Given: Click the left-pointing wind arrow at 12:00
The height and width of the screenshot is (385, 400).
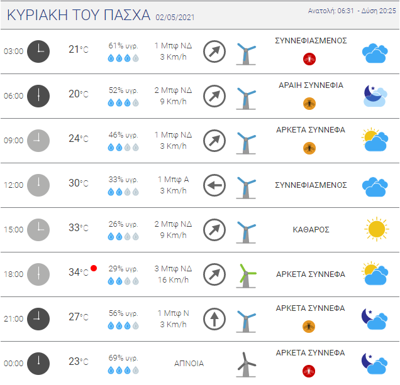Looking at the screenshot, I should tap(214, 185).
